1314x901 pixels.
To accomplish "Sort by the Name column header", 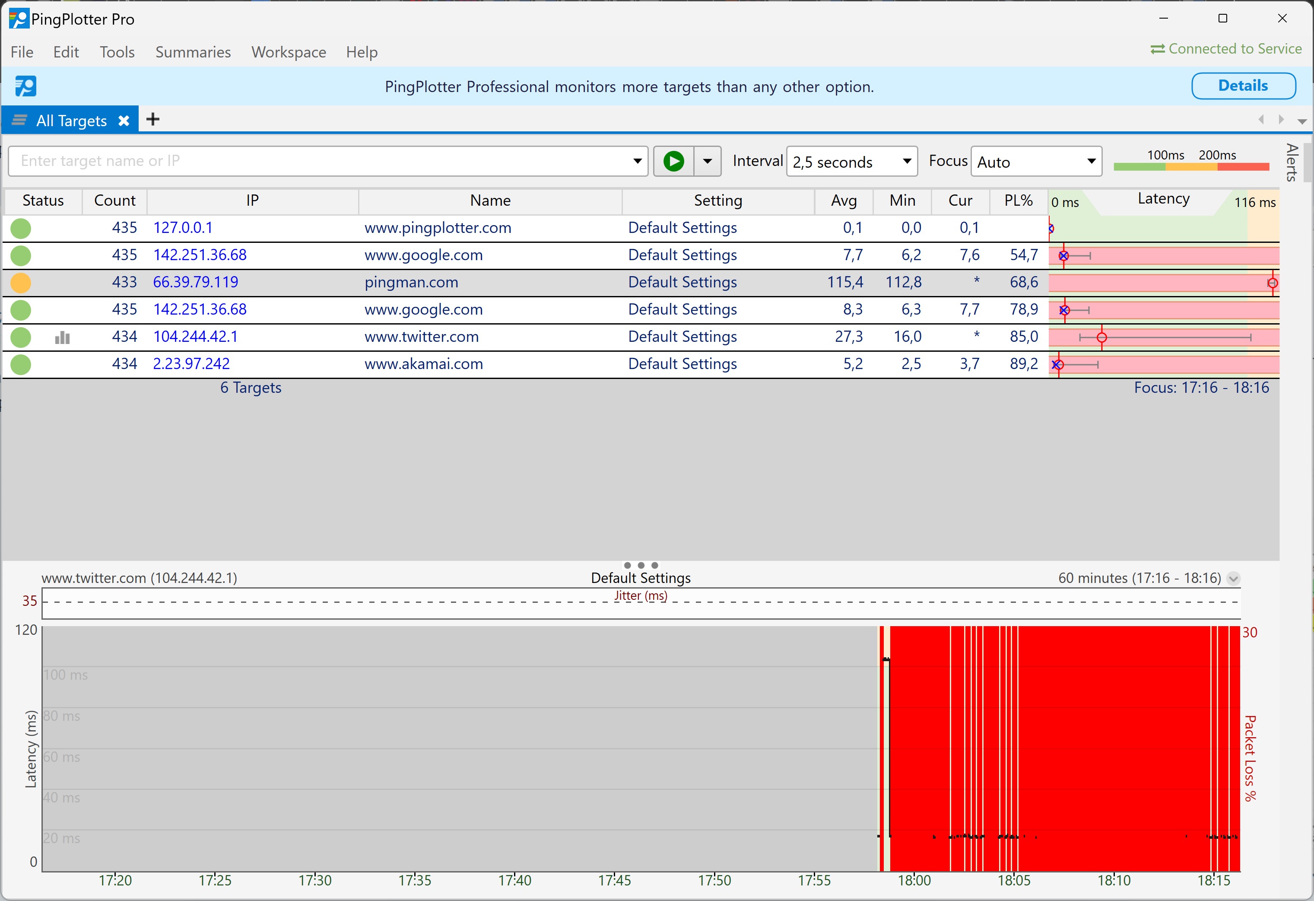I will [490, 201].
